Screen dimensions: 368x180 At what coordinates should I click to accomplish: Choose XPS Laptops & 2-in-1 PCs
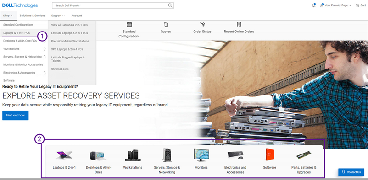click(67, 49)
